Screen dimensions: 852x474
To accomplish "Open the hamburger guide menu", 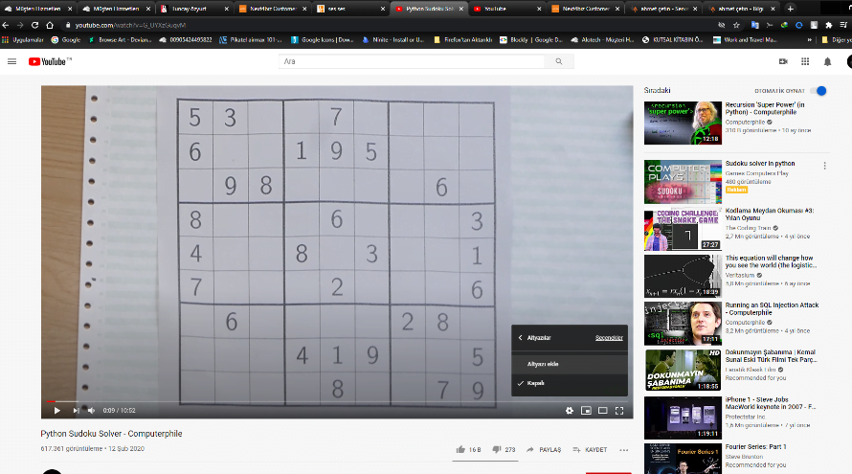I will click(11, 61).
